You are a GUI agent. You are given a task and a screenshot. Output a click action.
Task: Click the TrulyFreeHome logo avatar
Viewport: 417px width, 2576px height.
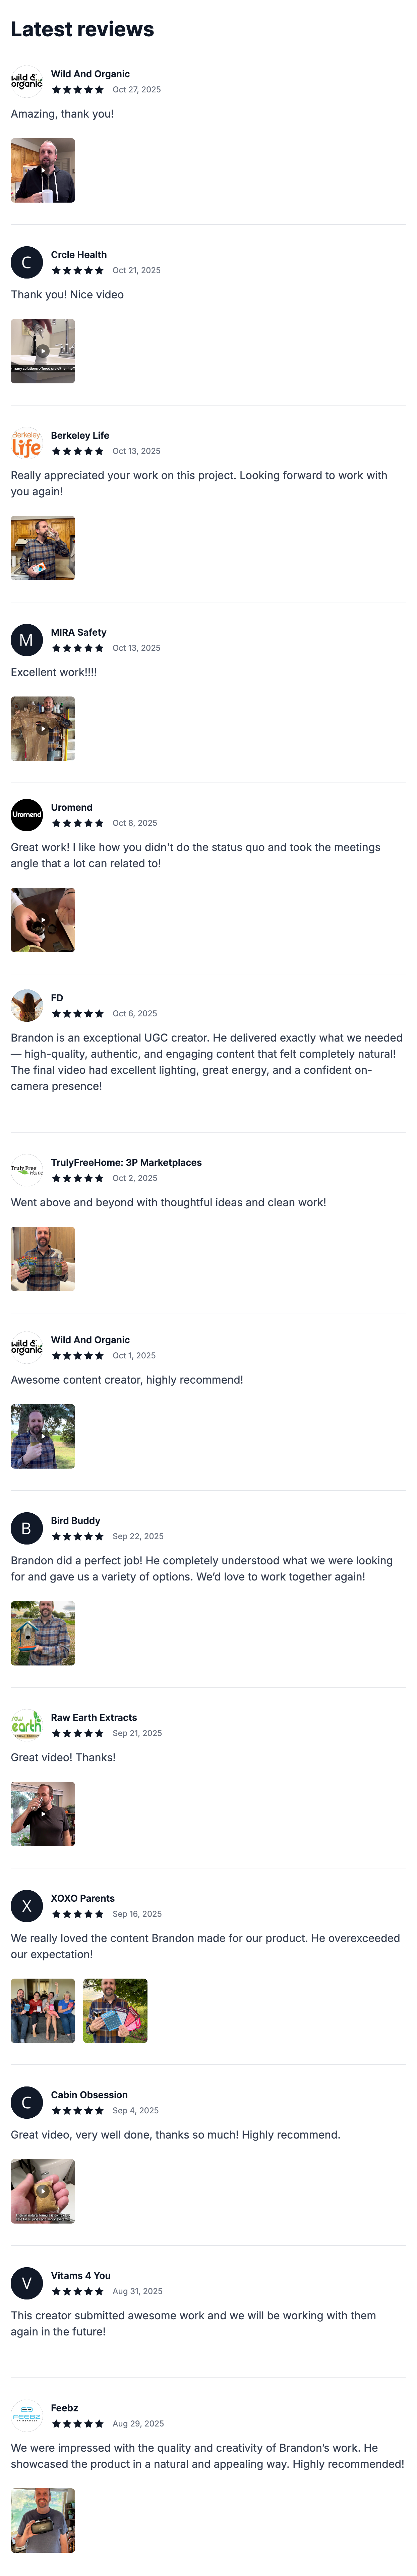click(x=27, y=1170)
